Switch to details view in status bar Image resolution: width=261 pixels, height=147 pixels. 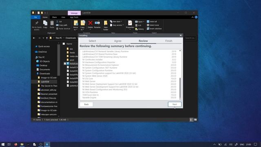[x=191, y=120]
